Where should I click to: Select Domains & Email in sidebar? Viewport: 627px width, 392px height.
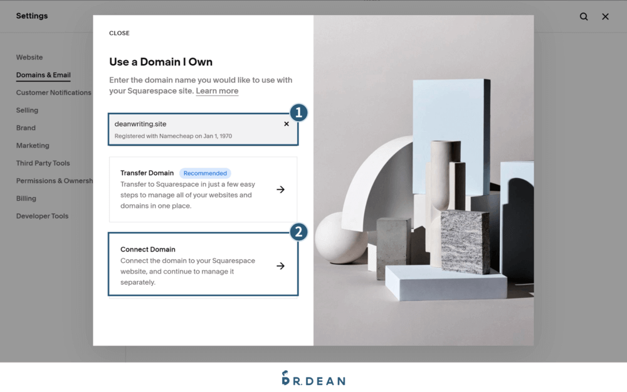pos(43,75)
